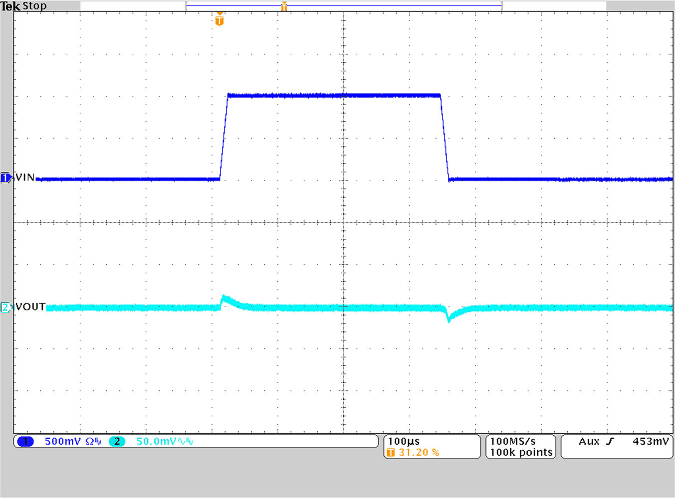The height and width of the screenshot is (498, 675).
Task: Toggle the Bw limit on Channel 2 readout
Action: click(190, 441)
